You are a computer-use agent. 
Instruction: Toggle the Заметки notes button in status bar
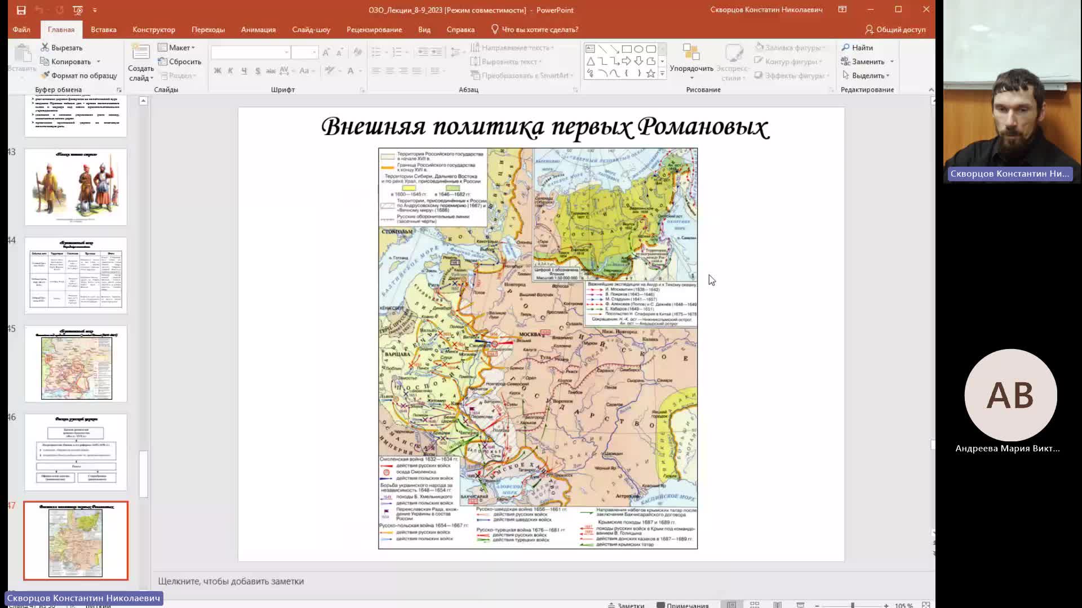coord(626,605)
